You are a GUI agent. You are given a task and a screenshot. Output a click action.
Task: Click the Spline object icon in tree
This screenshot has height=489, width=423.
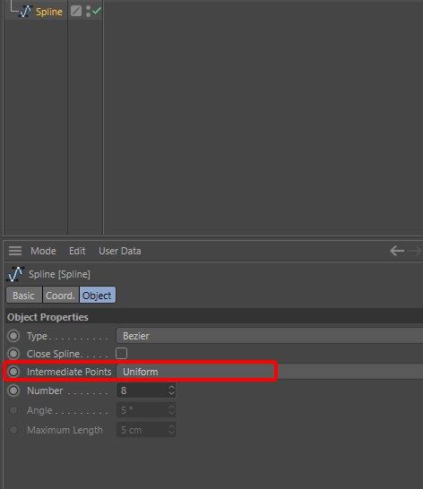click(x=25, y=12)
